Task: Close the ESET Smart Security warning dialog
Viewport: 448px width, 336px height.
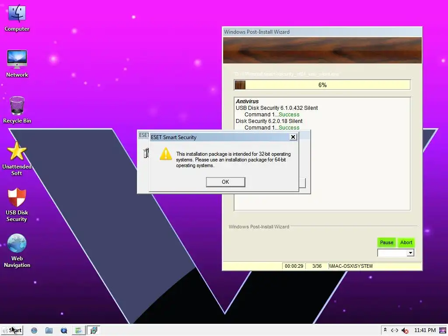Action: pyautogui.click(x=293, y=137)
